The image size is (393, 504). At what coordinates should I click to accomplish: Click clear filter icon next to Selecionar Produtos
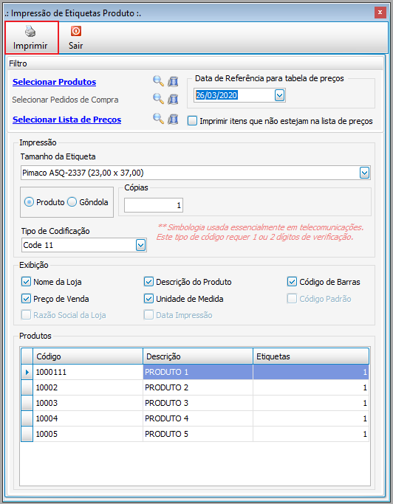(x=173, y=81)
